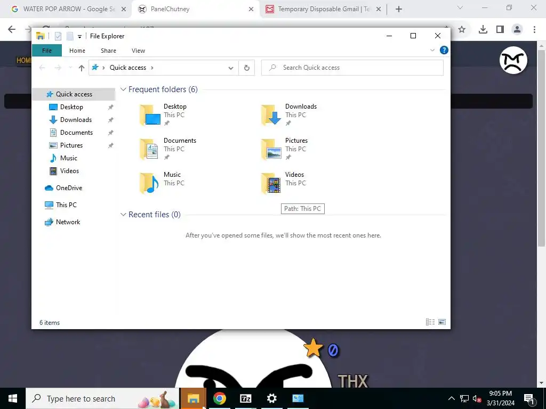
Task: Collapse the Recent files group
Action: point(123,215)
